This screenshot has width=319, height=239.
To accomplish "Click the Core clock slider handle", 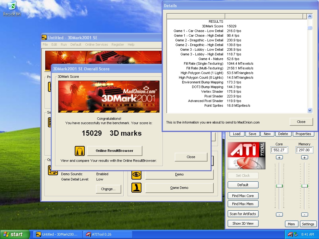I will point(279,186).
